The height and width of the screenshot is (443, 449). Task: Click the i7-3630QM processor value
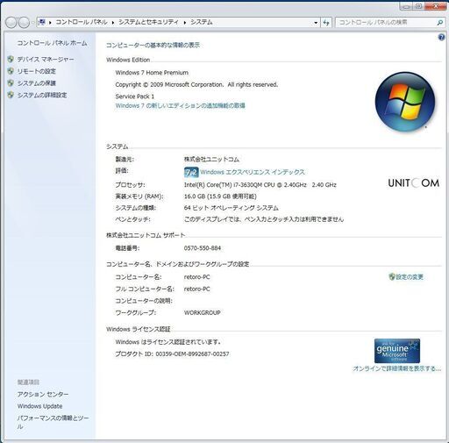(x=260, y=185)
